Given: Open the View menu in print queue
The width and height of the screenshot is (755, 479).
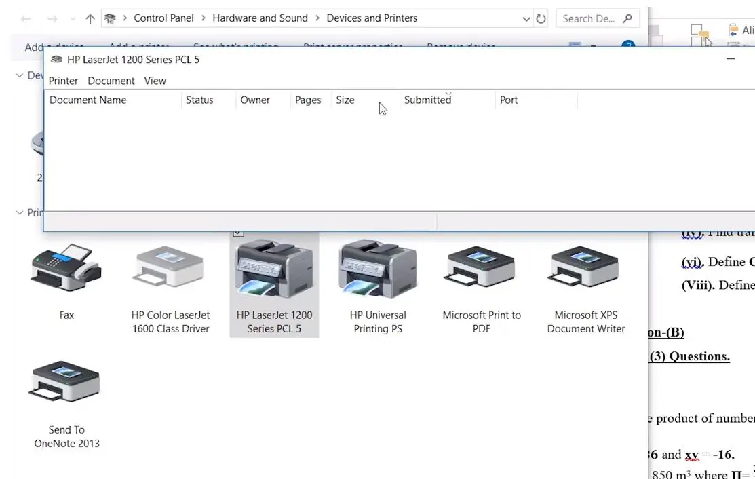Looking at the screenshot, I should tap(155, 81).
